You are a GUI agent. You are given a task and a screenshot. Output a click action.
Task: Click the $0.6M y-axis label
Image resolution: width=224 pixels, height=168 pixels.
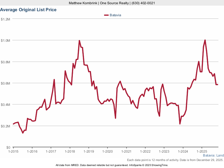6,83
